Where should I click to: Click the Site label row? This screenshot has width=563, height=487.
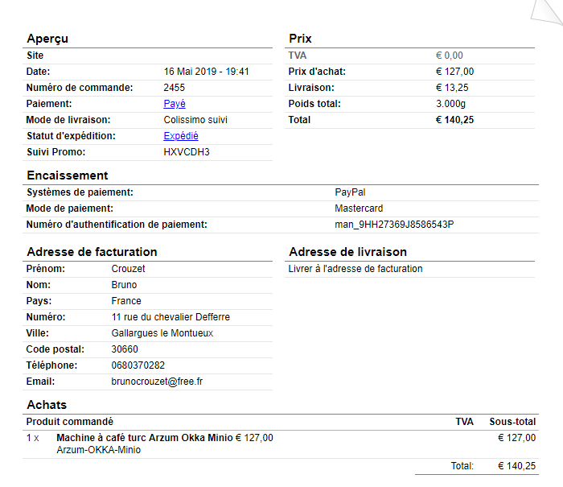coord(147,56)
